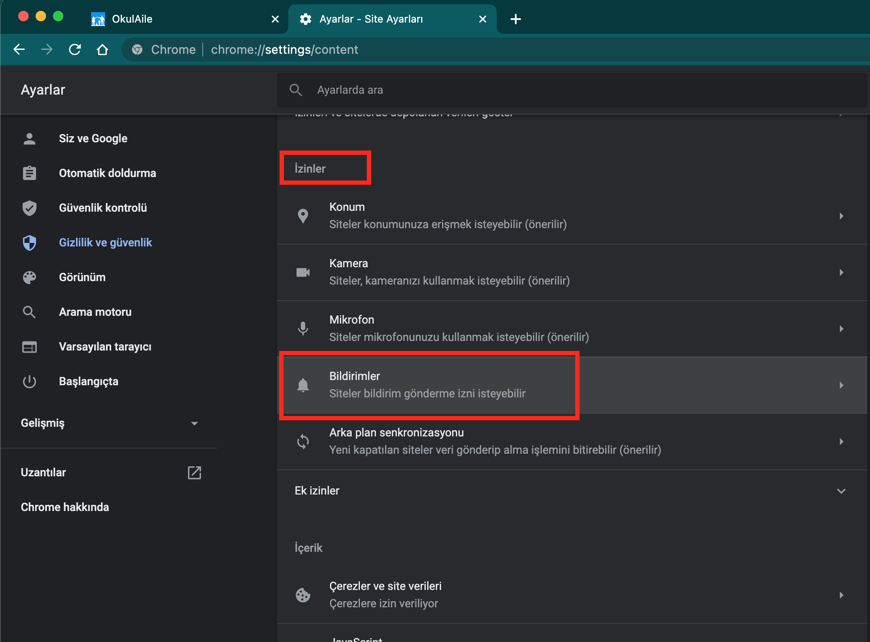This screenshot has height=642, width=870.
Task: Click the bell icon for Bildirimler
Action: point(303,385)
